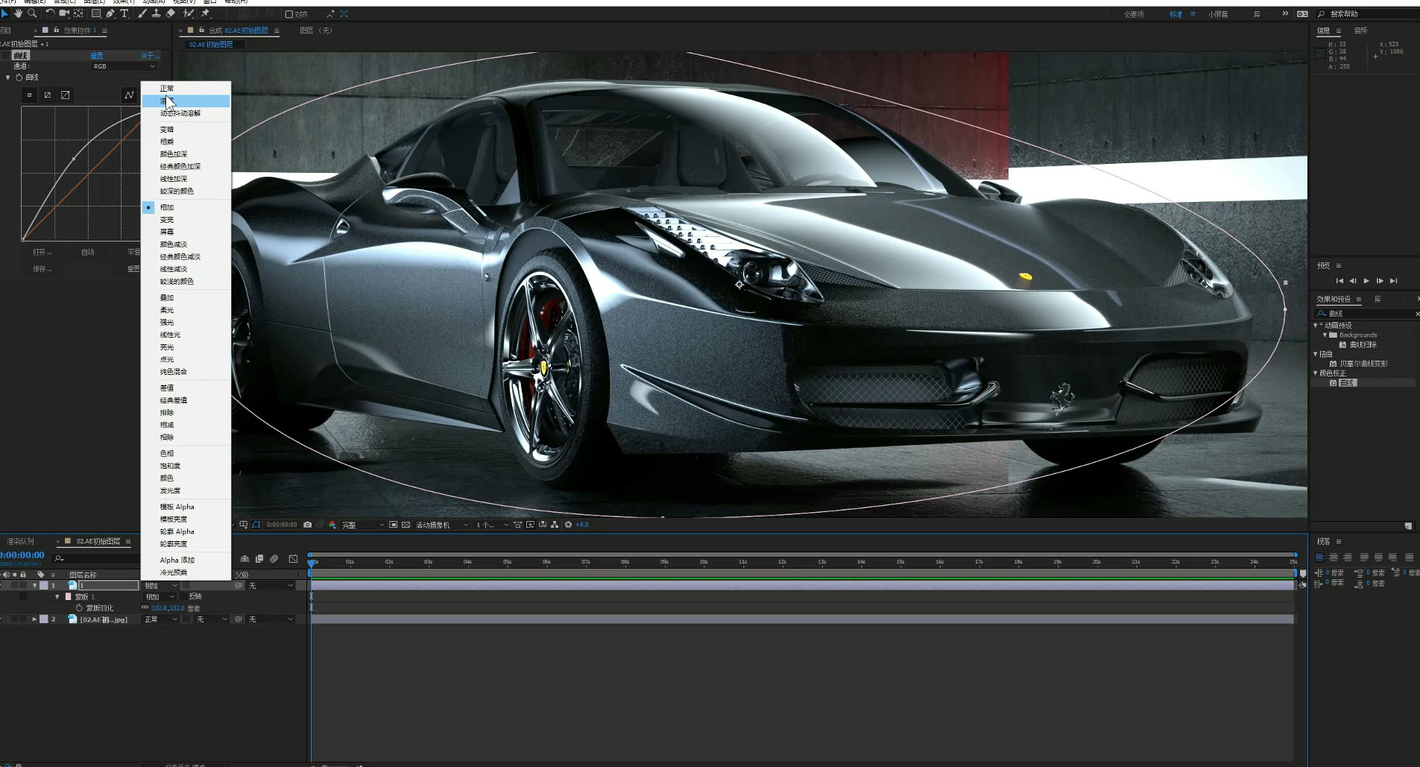This screenshot has height=767, width=1420.
Task: Select the Hand tool
Action: coord(18,13)
